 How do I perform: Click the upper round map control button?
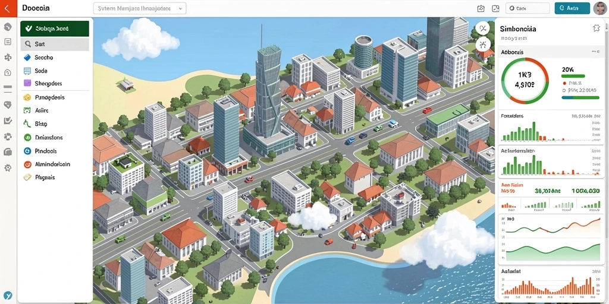(483, 28)
